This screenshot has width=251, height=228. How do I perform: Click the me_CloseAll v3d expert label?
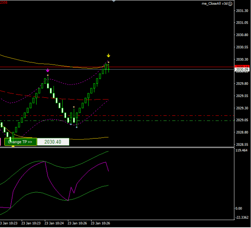(214, 4)
